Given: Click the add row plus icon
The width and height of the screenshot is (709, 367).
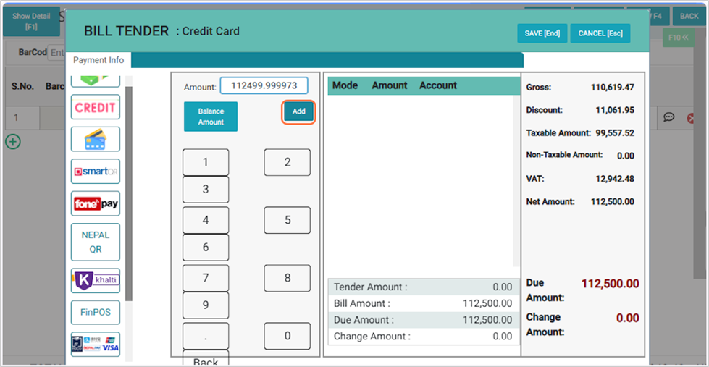Looking at the screenshot, I should point(12,141).
